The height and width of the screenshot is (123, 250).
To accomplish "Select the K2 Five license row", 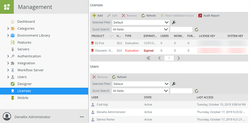I will [x=169, y=43].
